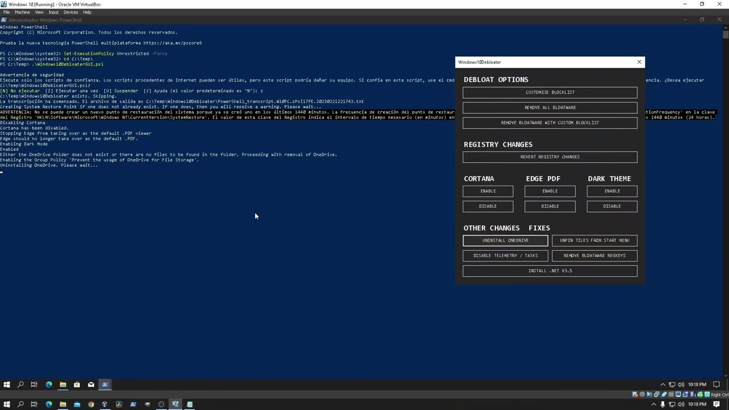Image resolution: width=729 pixels, height=410 pixels.
Task: Open File Explorer in guest VM taskbar
Action: coord(63,384)
